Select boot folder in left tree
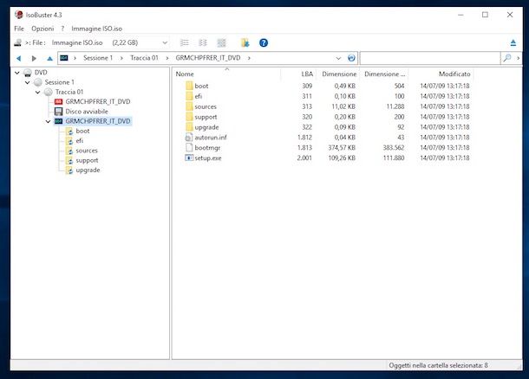 point(82,131)
